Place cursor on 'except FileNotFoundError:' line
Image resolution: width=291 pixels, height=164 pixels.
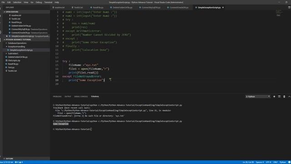(x=82, y=77)
